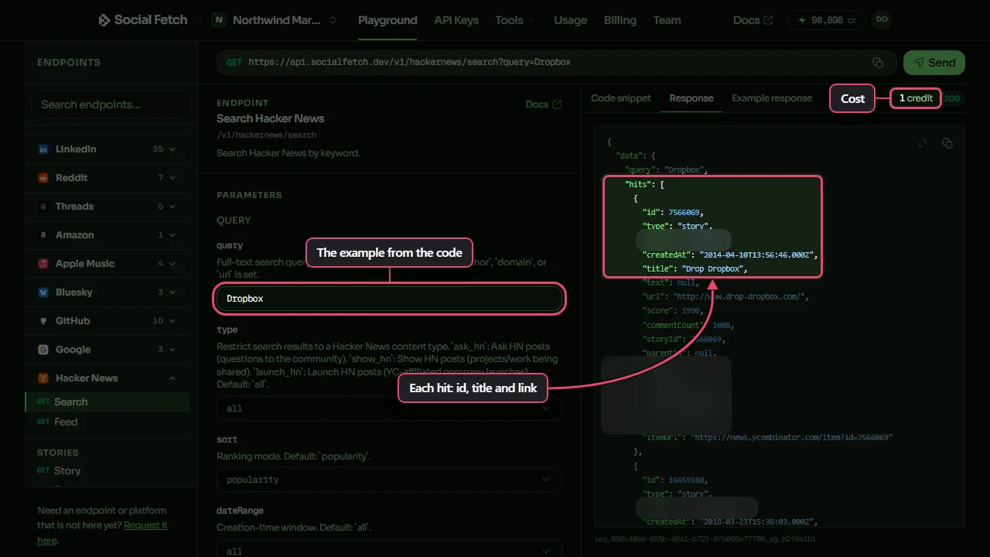Toggle word wrap icon in response panel
The image size is (990, 557).
click(923, 143)
